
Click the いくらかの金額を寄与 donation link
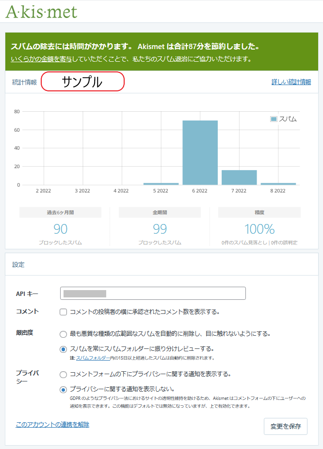click(x=42, y=59)
